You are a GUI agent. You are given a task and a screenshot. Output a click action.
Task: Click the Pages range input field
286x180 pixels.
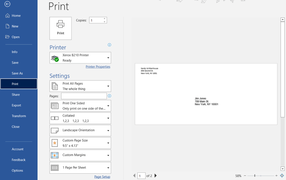(x=84, y=96)
